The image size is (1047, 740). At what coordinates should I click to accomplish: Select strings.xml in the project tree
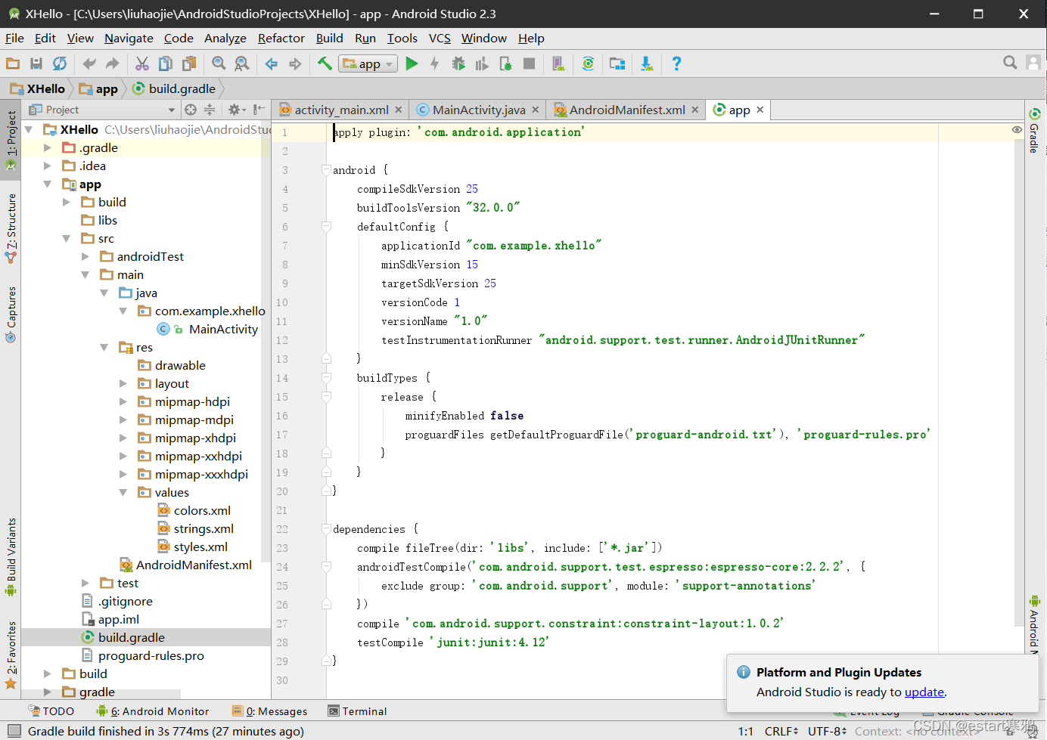203,529
